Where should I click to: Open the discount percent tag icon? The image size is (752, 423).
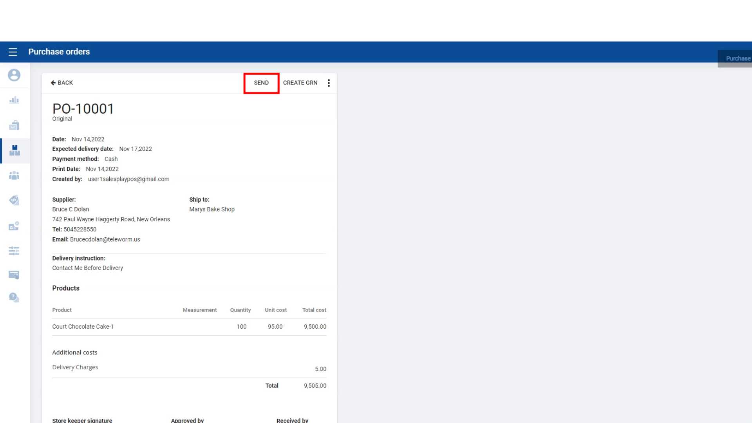(14, 201)
